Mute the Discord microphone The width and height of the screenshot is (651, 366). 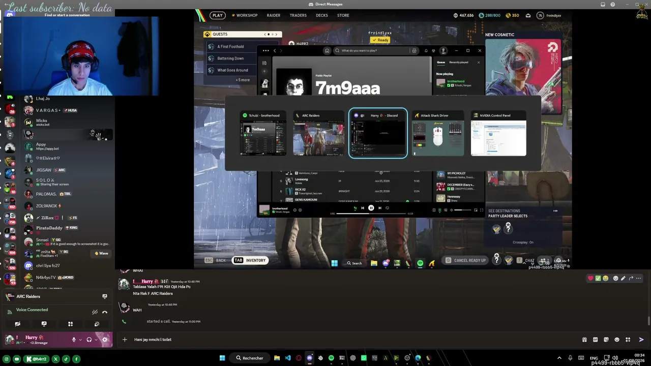(74, 340)
